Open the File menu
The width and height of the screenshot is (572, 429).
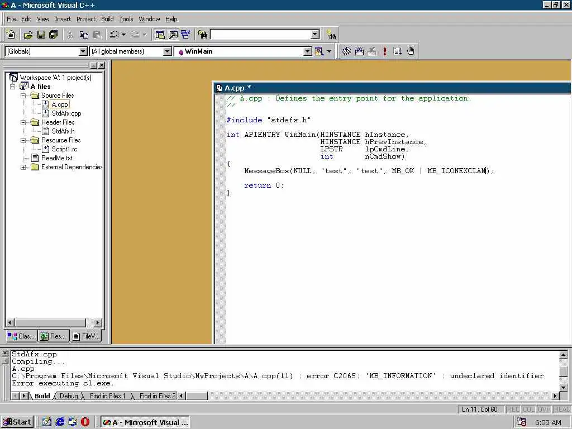click(11, 19)
